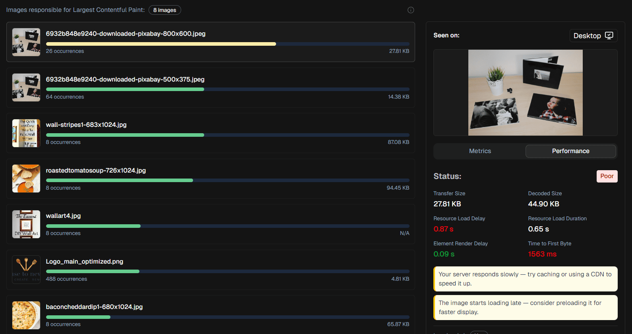Open the Logo_main_optimized.png file name entry
632x334 pixels.
[x=84, y=262]
